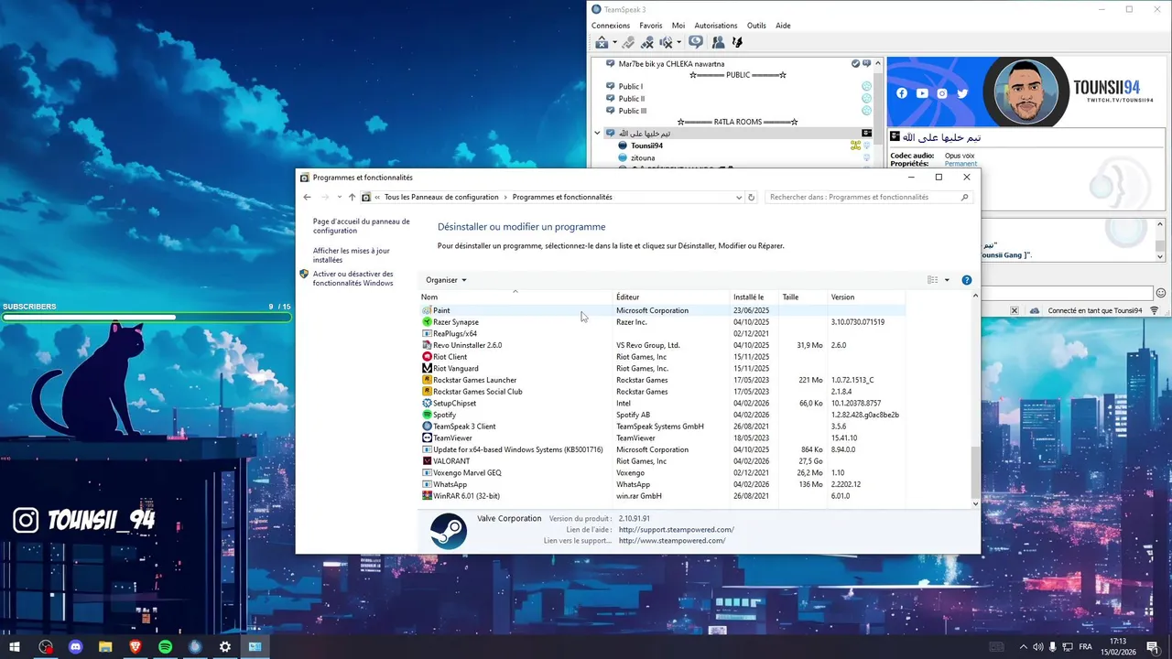The image size is (1172, 659).
Task: Go up one level in Control Panel
Action: click(x=352, y=197)
